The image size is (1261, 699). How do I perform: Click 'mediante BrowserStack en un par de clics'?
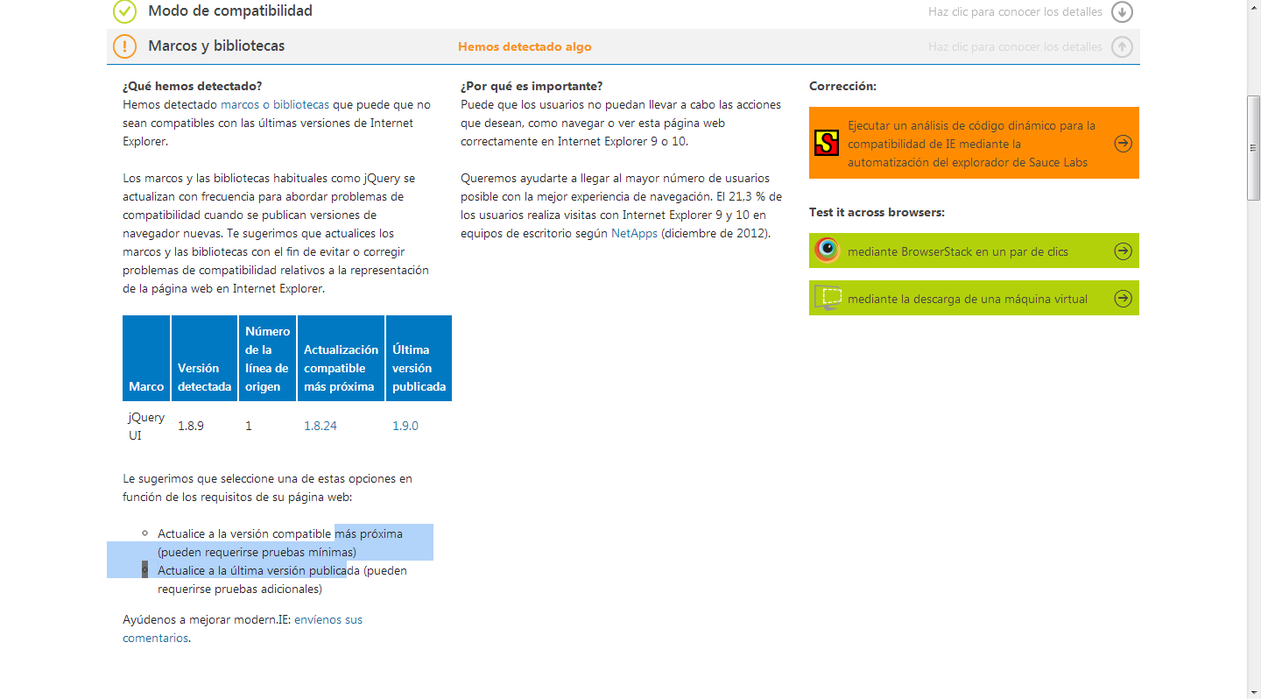[x=974, y=251]
